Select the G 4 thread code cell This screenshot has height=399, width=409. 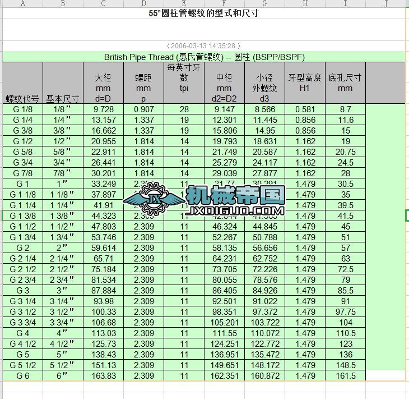pos(23,333)
